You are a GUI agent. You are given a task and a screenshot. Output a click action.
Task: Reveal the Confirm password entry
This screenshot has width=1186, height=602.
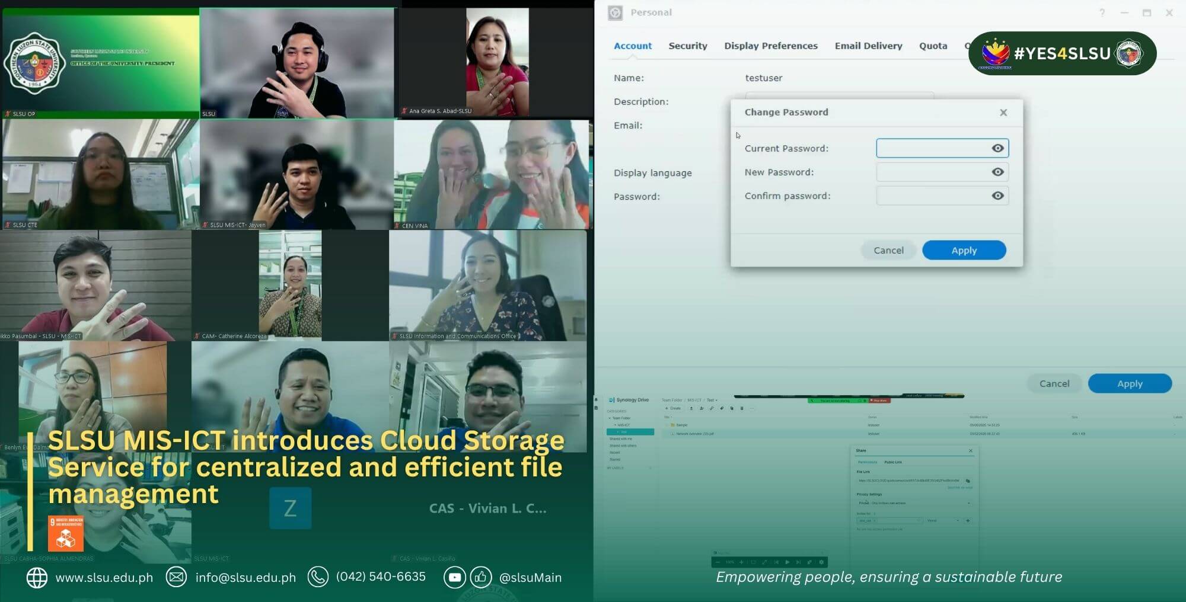(997, 196)
